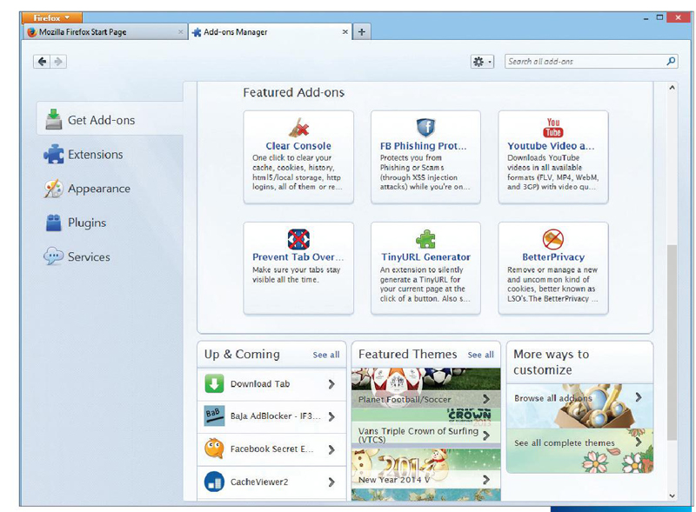Image resolution: width=696 pixels, height=512 pixels.
Task: Close the Add-ons Manager tab
Action: coord(345,32)
